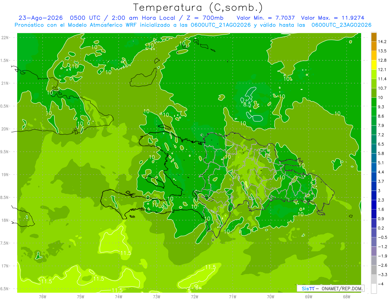Click the '71W' longitude axis label
The image size is (389, 301).
pyautogui.click(x=232, y=297)
